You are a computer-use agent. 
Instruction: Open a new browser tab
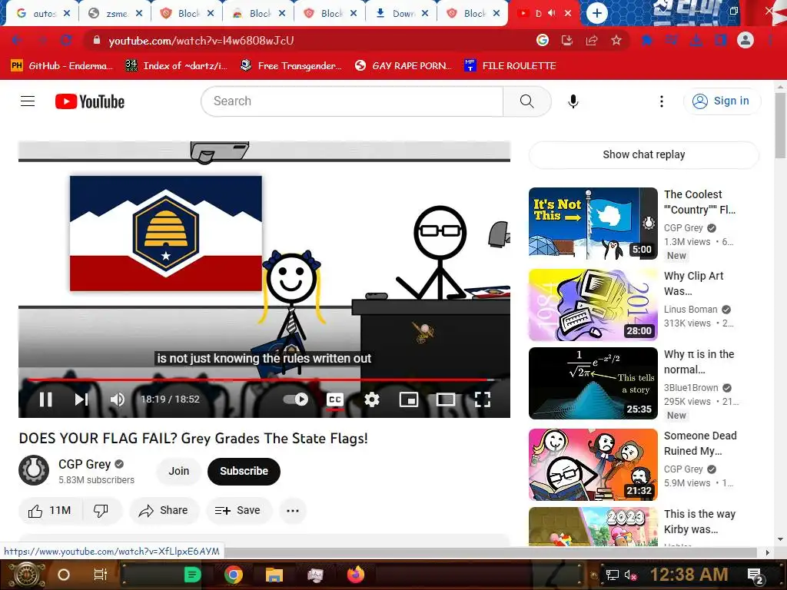596,14
